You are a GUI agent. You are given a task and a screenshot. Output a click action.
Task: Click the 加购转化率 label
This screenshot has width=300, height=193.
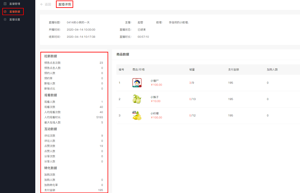[51, 185]
